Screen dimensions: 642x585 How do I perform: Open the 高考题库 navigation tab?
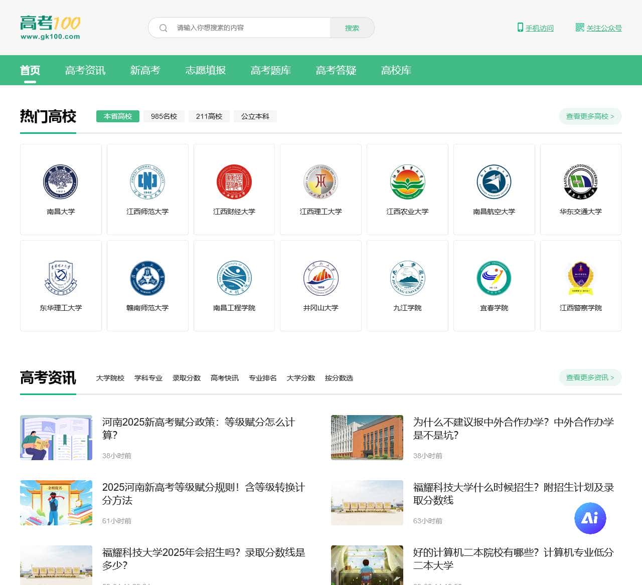click(271, 70)
